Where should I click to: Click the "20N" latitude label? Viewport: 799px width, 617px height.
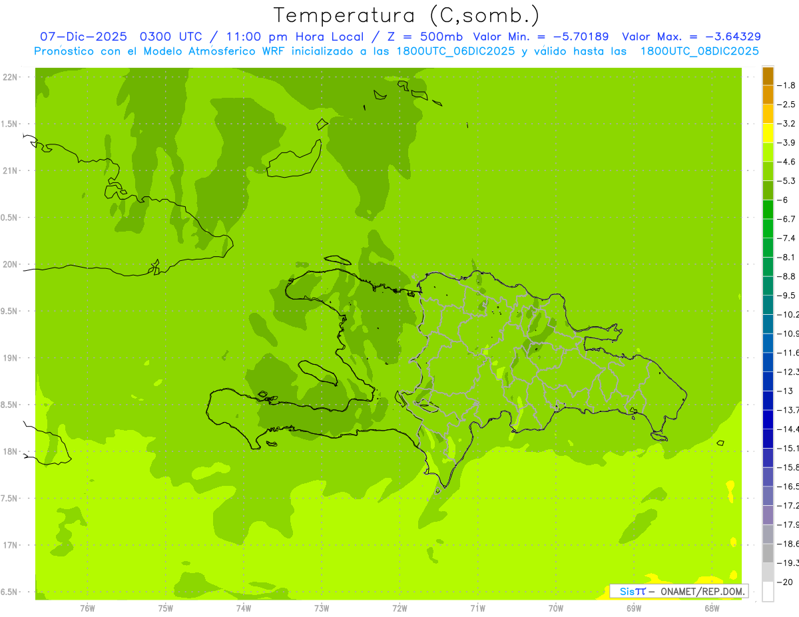tap(9, 265)
